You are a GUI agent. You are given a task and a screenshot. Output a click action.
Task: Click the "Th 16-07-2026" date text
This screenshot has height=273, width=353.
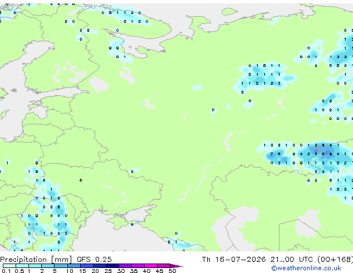tap(234, 260)
